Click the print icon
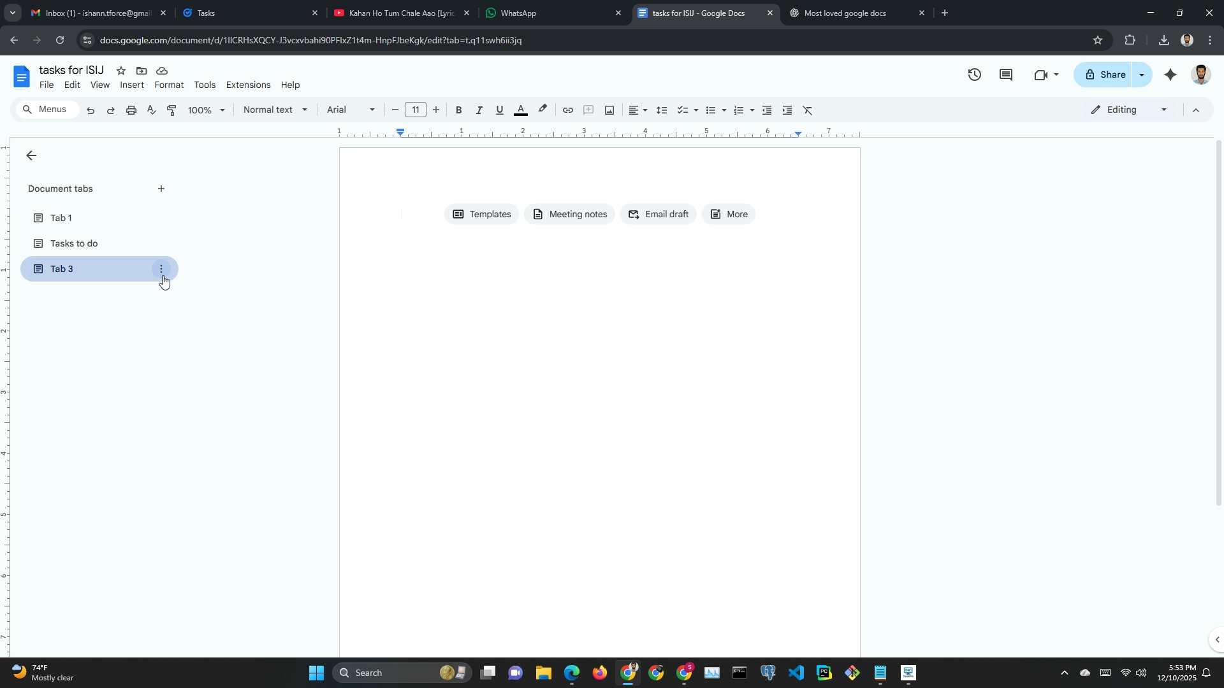Viewport: 1224px width, 688px height. (131, 110)
